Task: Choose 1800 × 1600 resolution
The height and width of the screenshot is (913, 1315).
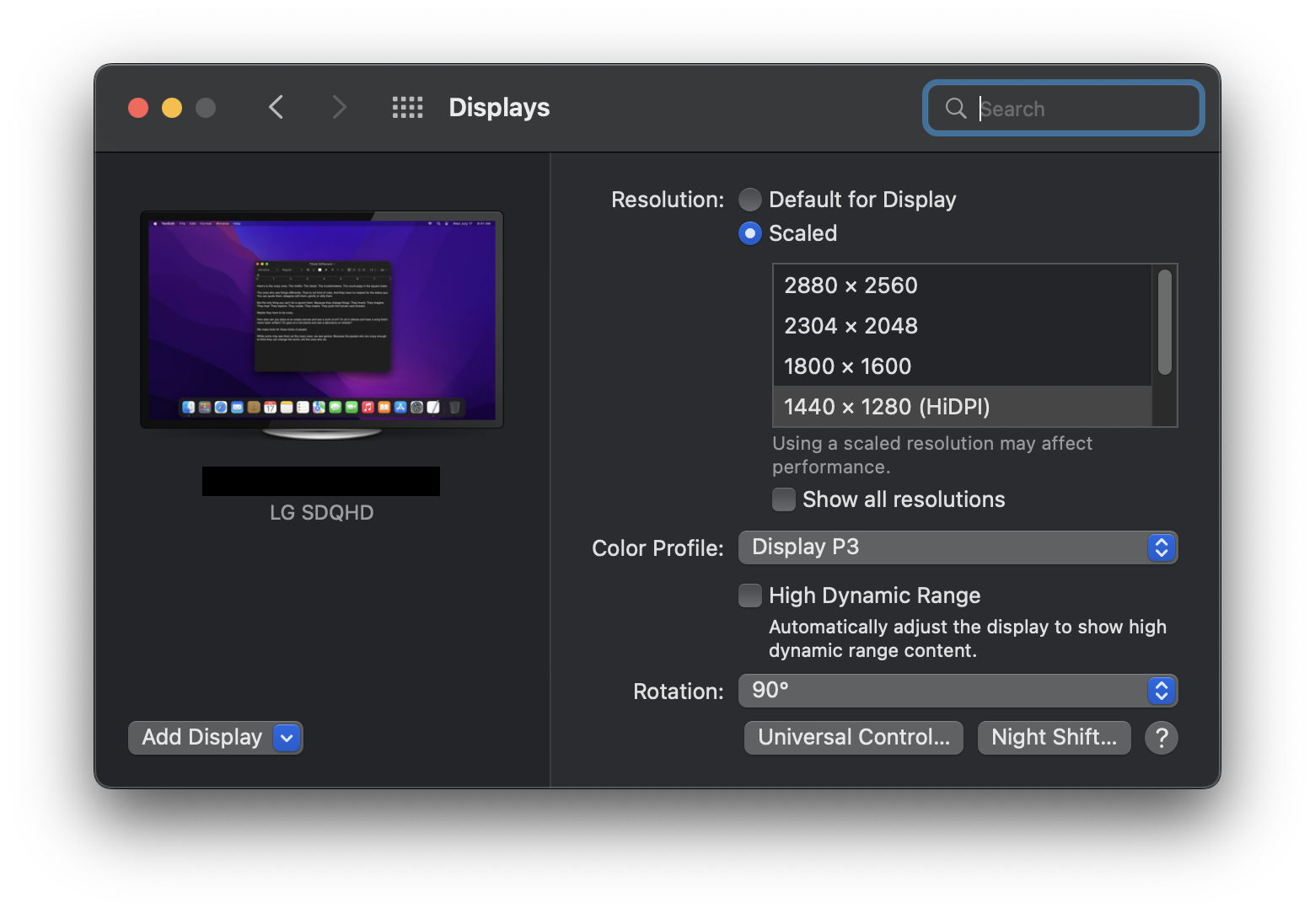Action: [963, 366]
